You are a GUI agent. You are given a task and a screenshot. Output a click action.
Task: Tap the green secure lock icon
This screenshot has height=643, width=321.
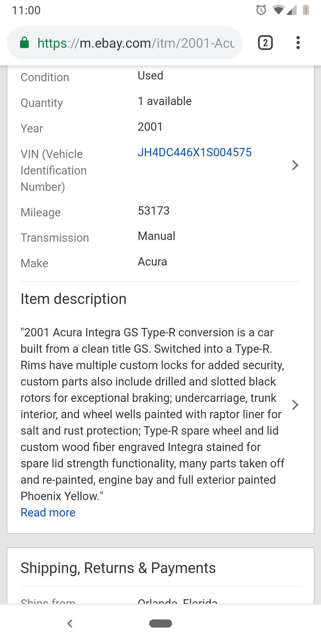point(24,43)
